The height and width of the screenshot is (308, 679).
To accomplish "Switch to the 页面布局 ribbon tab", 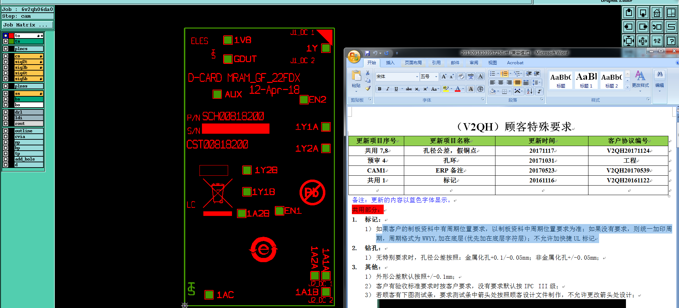I will point(413,63).
